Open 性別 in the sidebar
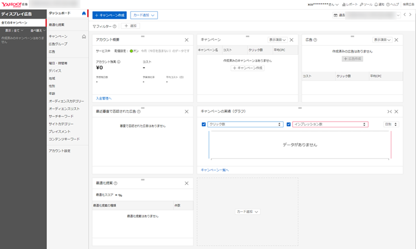 pyautogui.click(x=52, y=86)
